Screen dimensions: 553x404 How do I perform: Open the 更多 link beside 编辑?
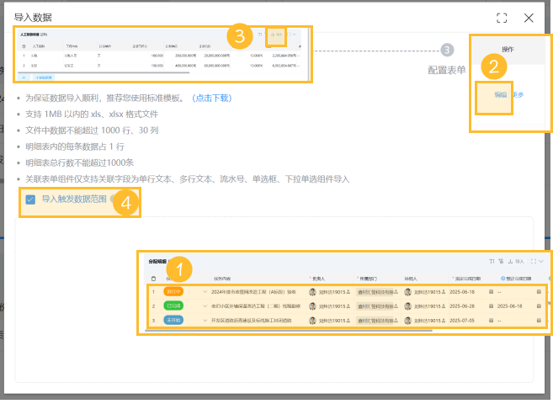pos(518,94)
